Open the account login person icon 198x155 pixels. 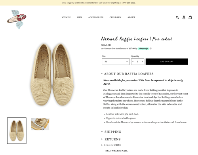pyautogui.click(x=184, y=17)
